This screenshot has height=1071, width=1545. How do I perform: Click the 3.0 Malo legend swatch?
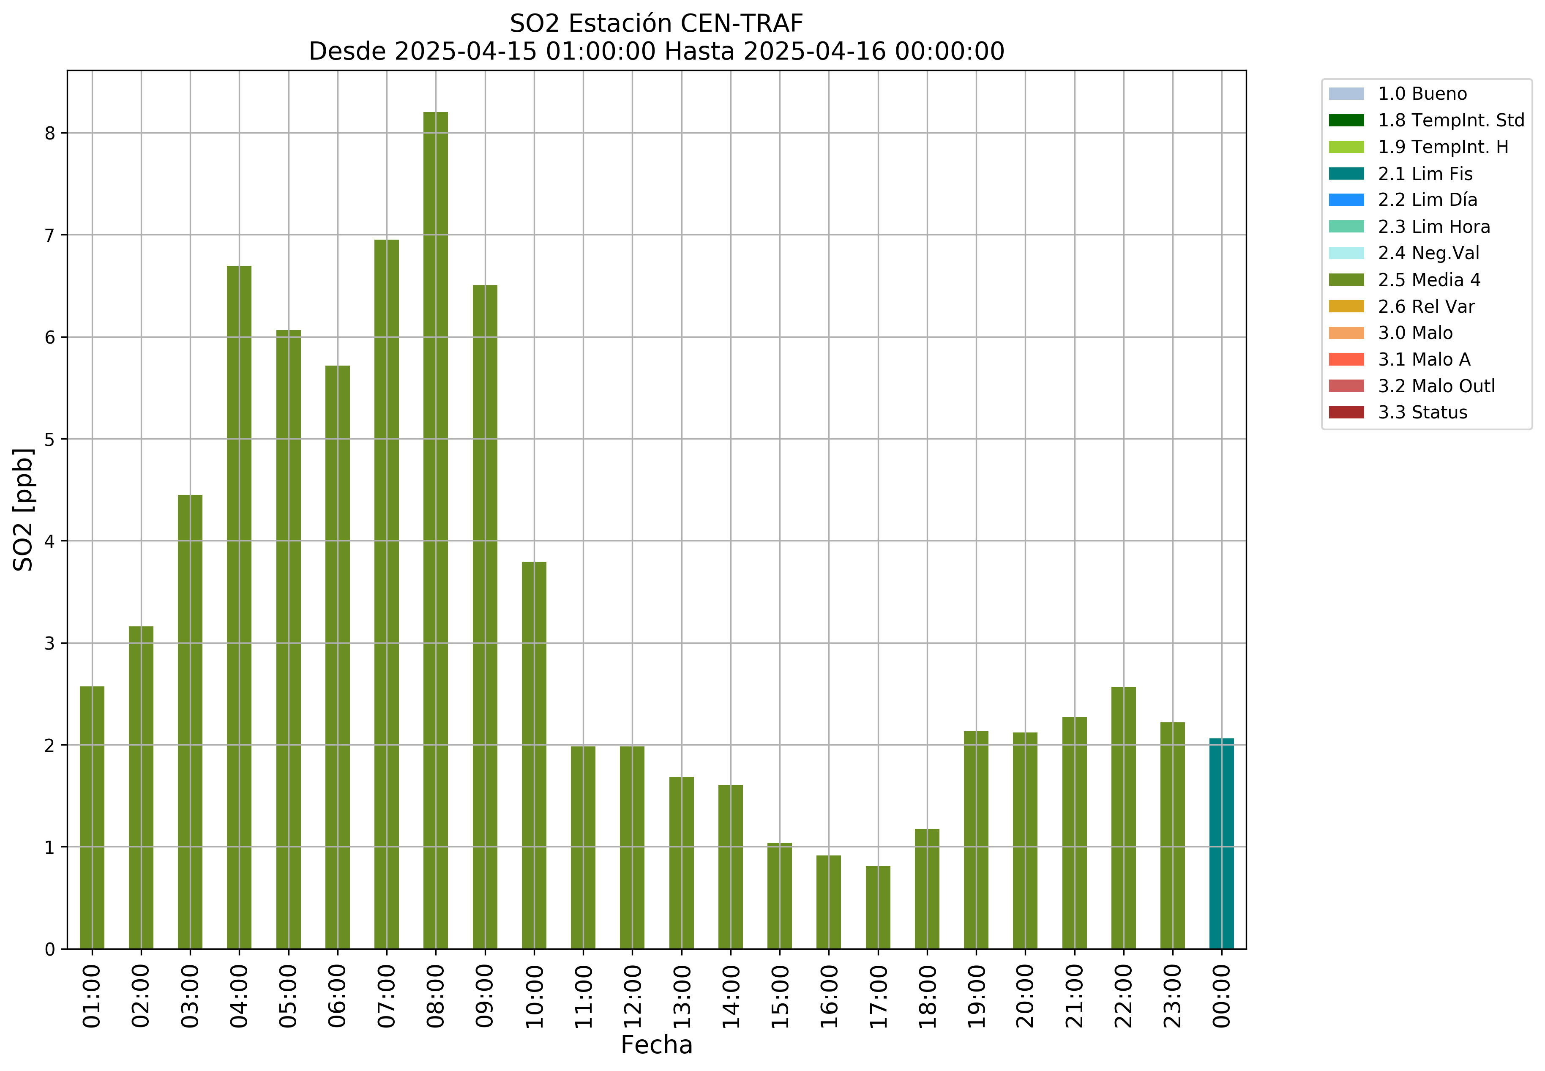point(1346,333)
